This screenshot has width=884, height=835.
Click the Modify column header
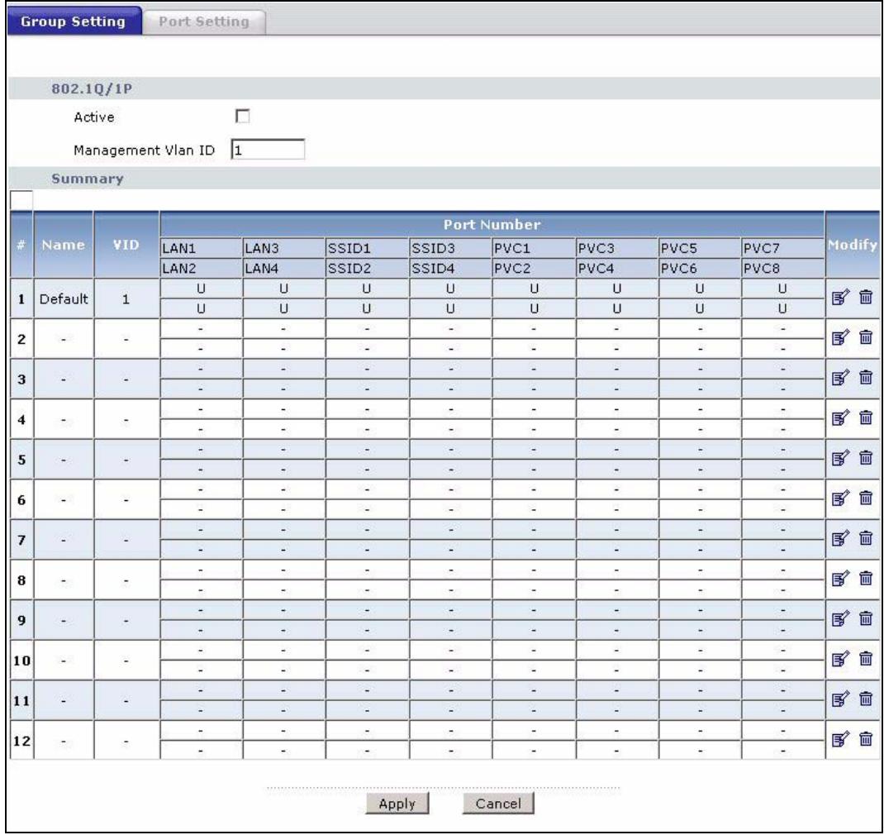pos(853,245)
